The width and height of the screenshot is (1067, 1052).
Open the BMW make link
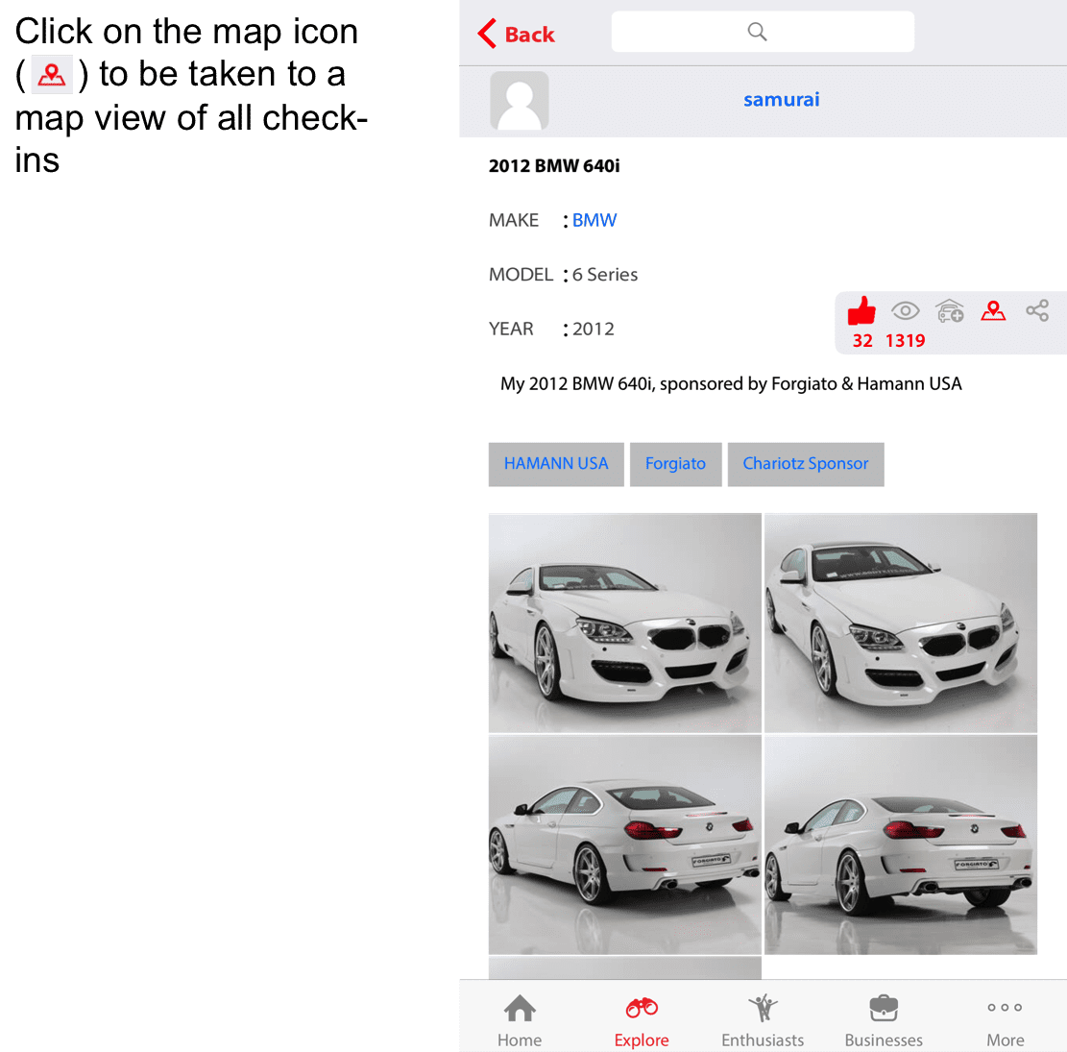594,220
